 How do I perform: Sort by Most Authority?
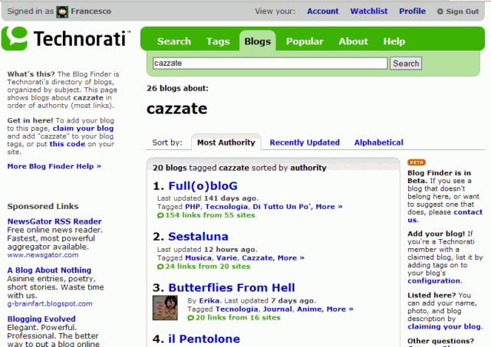pos(226,142)
